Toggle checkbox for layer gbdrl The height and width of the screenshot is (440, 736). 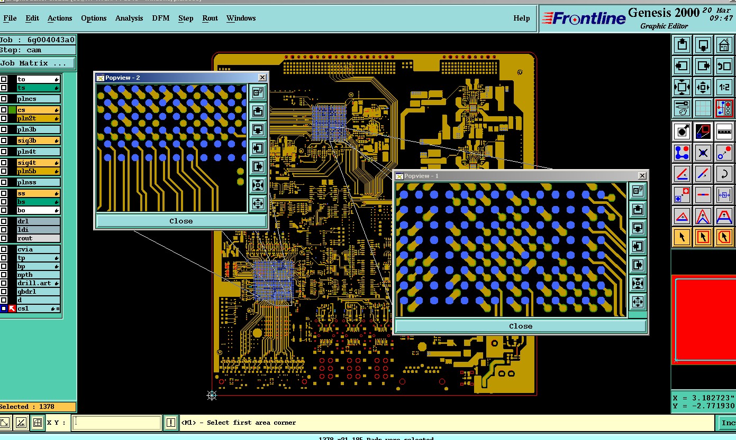[4, 292]
